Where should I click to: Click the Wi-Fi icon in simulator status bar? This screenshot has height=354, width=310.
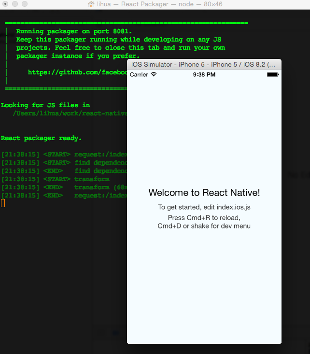click(154, 74)
